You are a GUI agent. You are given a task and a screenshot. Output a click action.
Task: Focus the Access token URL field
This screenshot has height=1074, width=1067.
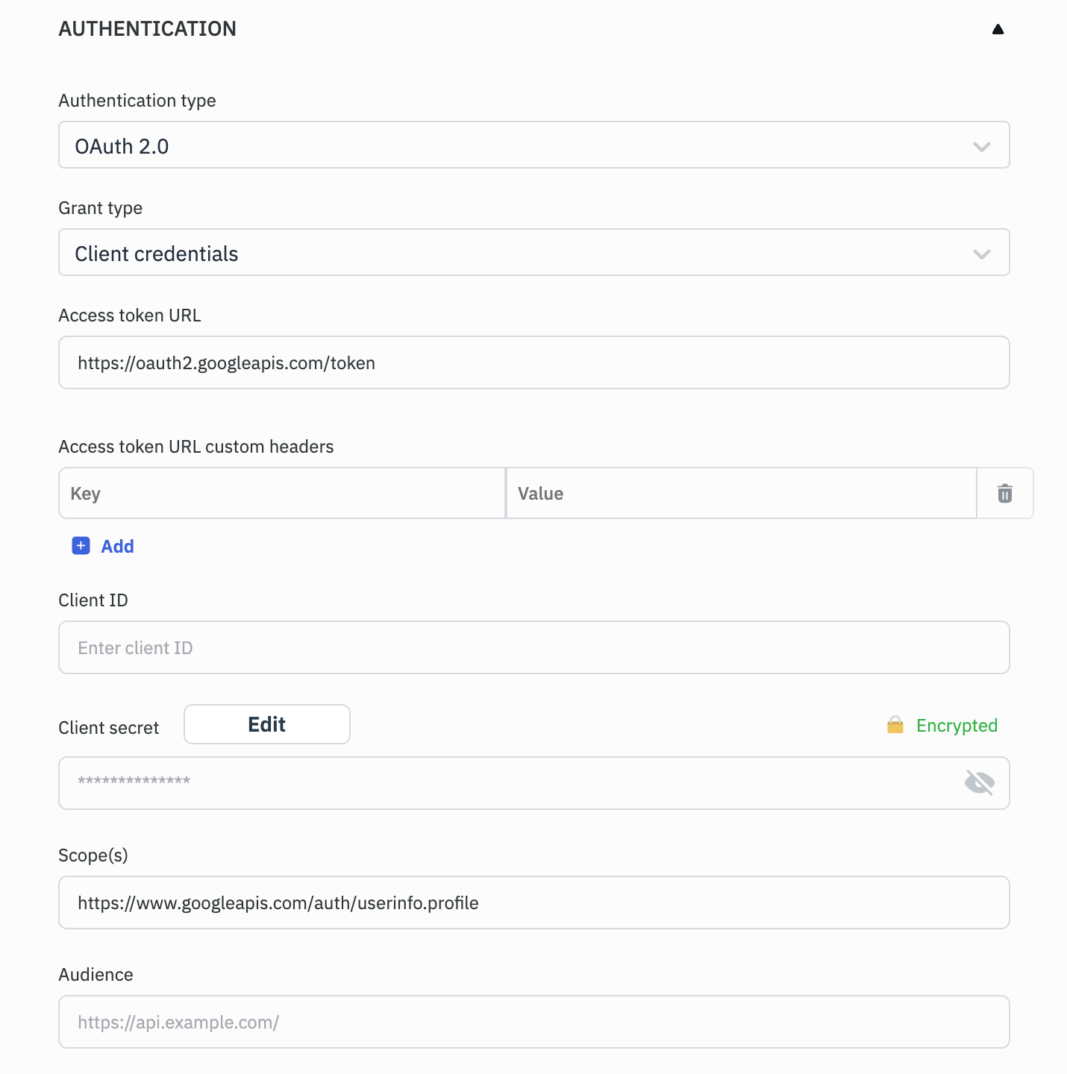tap(533, 363)
